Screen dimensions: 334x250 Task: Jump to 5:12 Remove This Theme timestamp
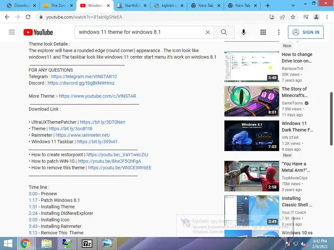tap(33, 233)
